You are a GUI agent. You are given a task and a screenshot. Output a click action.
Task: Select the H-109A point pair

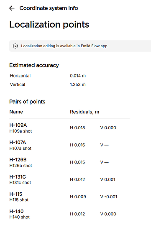69,128
